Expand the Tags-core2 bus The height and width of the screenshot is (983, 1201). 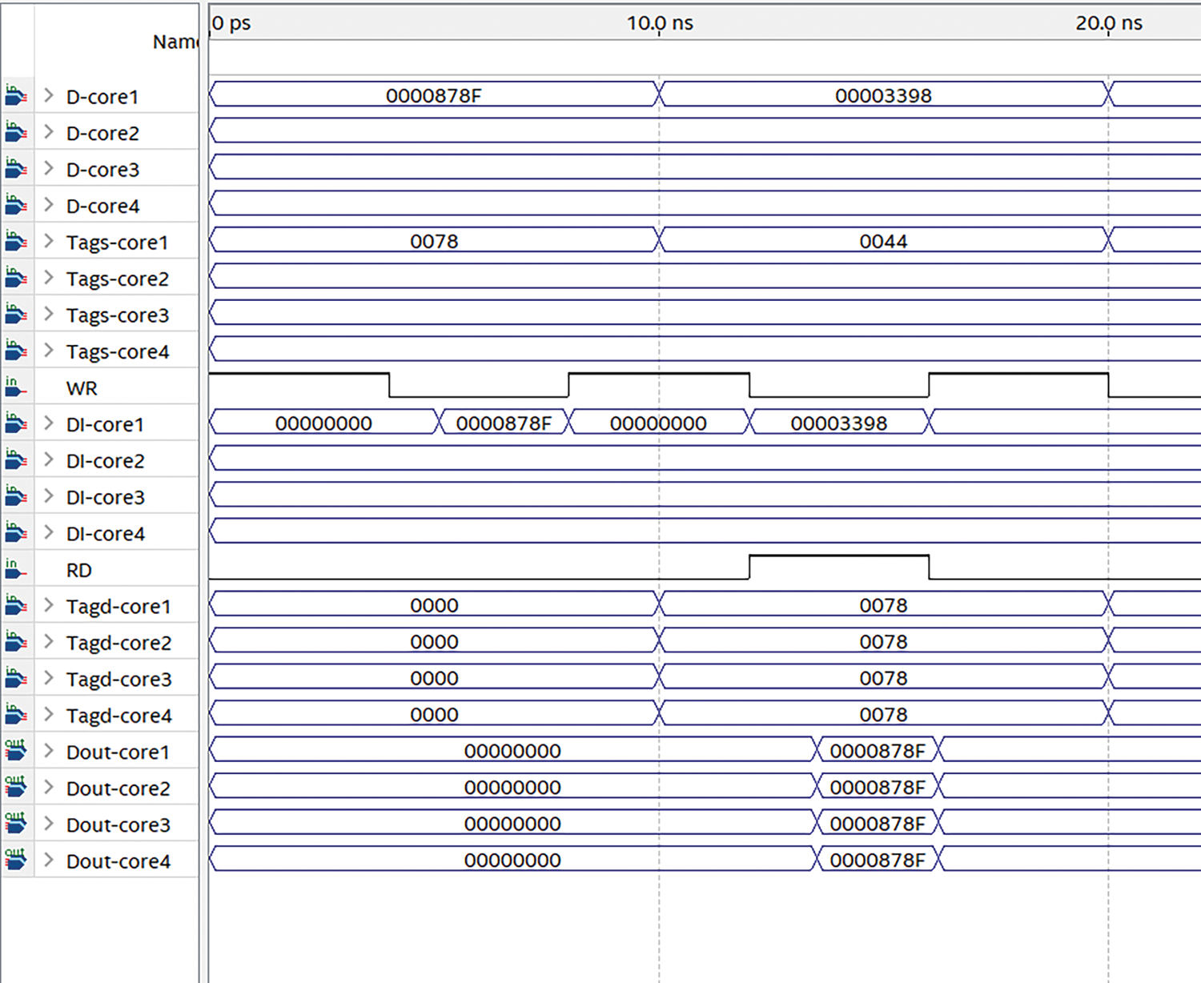coord(49,278)
